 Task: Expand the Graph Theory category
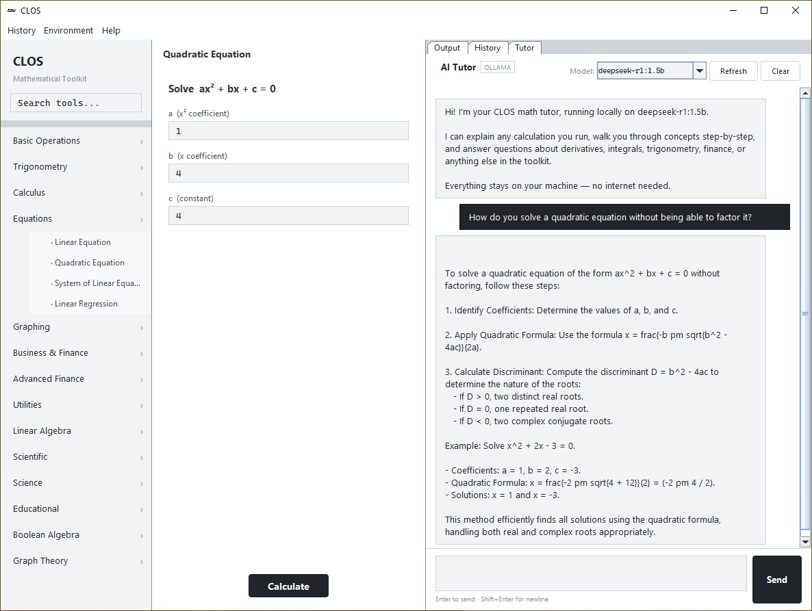[76, 560]
